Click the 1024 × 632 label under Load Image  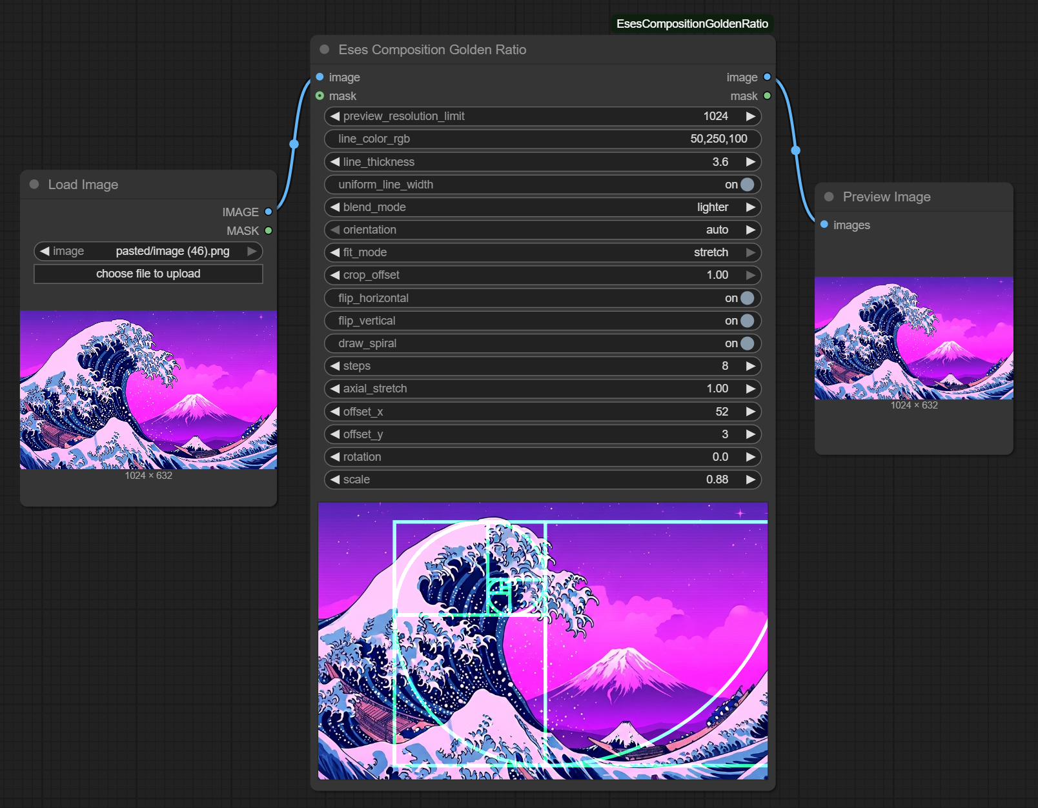click(148, 476)
